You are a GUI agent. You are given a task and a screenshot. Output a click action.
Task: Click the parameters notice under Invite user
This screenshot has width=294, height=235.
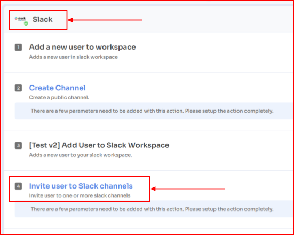[154, 209]
